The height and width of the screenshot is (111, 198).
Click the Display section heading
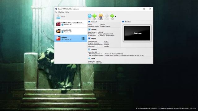point(93,38)
